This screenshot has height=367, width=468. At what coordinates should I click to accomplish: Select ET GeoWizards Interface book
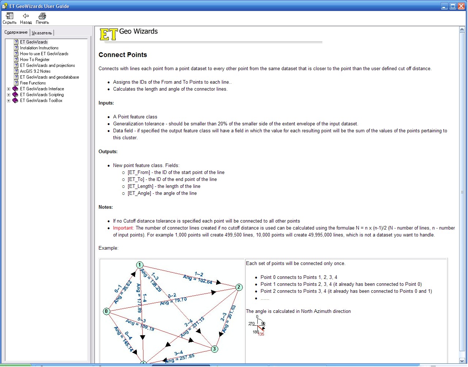click(x=42, y=89)
